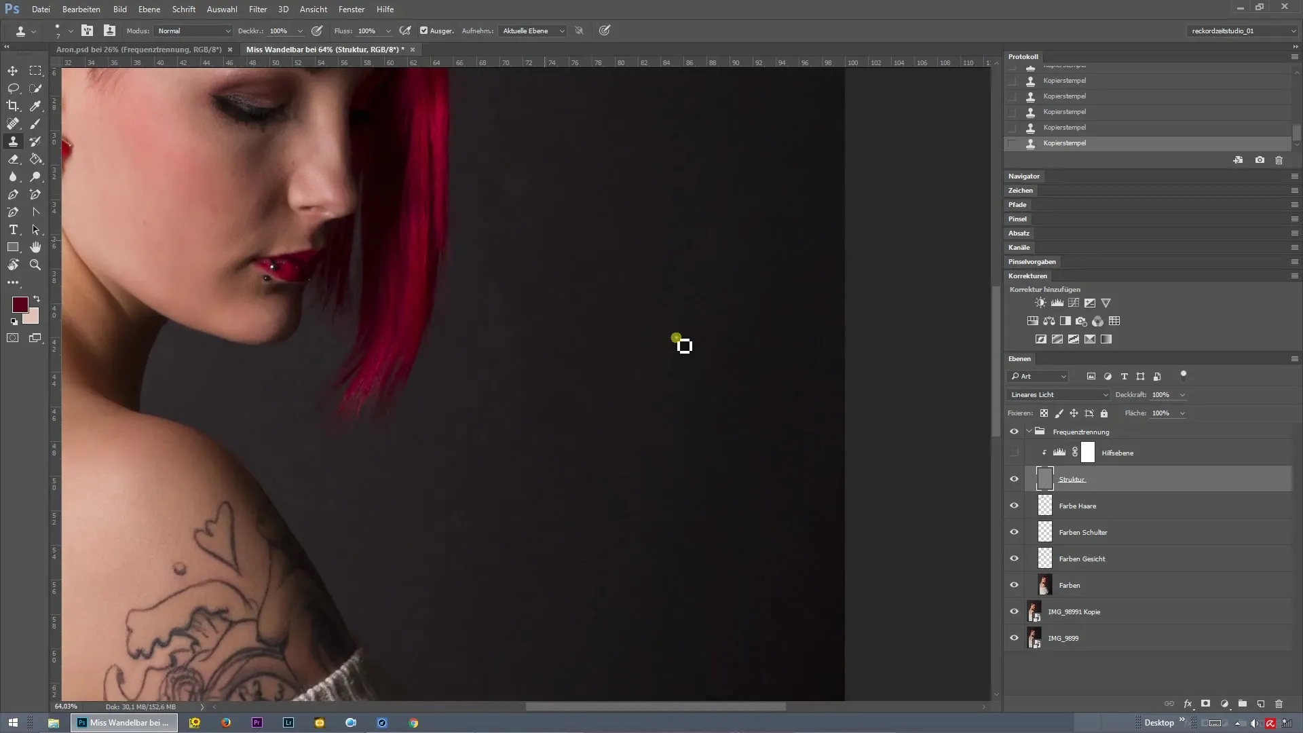Expand the Kanäle panel

1019,247
